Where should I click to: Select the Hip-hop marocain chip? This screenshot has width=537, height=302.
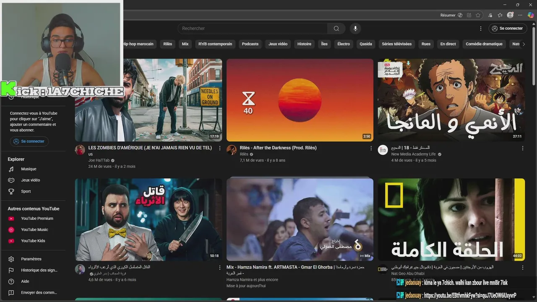click(139, 44)
